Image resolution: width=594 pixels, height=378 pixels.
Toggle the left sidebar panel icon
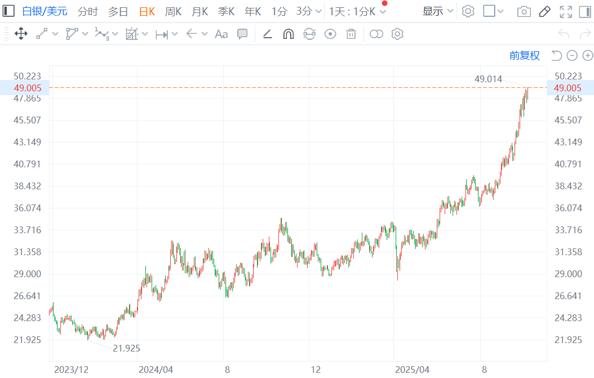8,11
